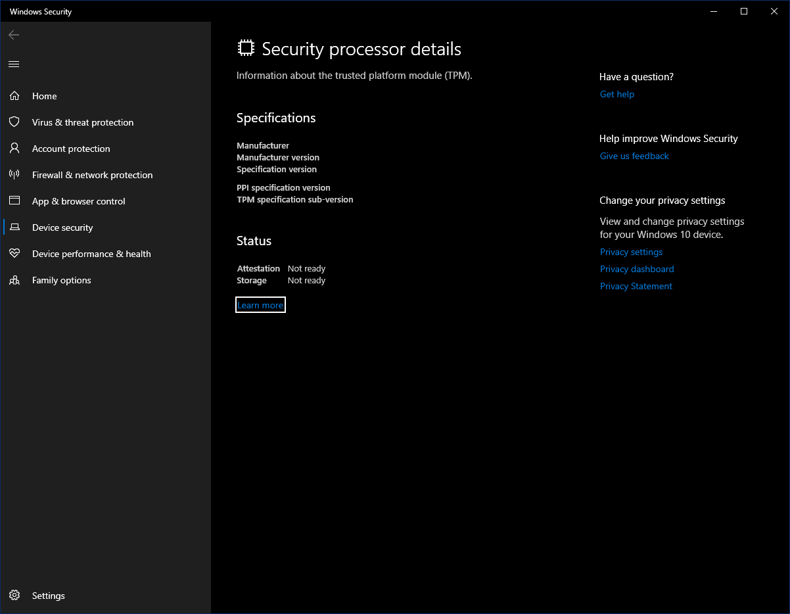Click the App & browser control window icon
Screen dimensions: 790x614
coord(14,201)
